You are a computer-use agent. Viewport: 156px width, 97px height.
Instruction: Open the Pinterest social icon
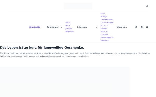pyautogui.click(x=136, y=27)
